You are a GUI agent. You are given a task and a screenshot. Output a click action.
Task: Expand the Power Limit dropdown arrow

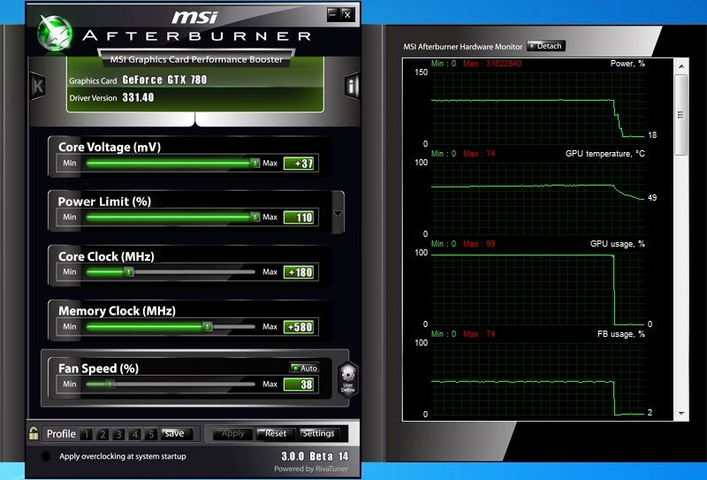pos(338,215)
